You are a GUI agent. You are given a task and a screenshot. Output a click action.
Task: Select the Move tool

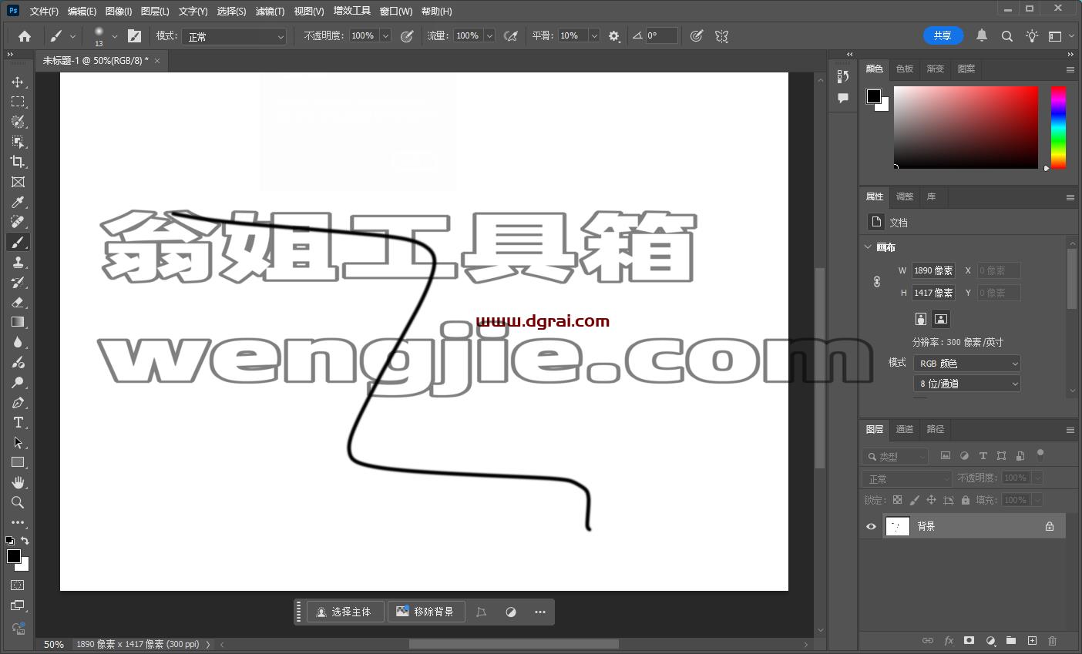click(x=18, y=82)
